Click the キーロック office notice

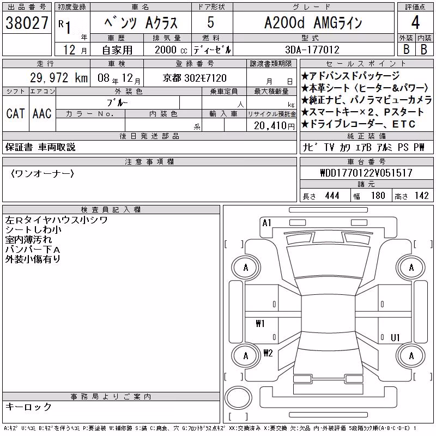coord(28,407)
